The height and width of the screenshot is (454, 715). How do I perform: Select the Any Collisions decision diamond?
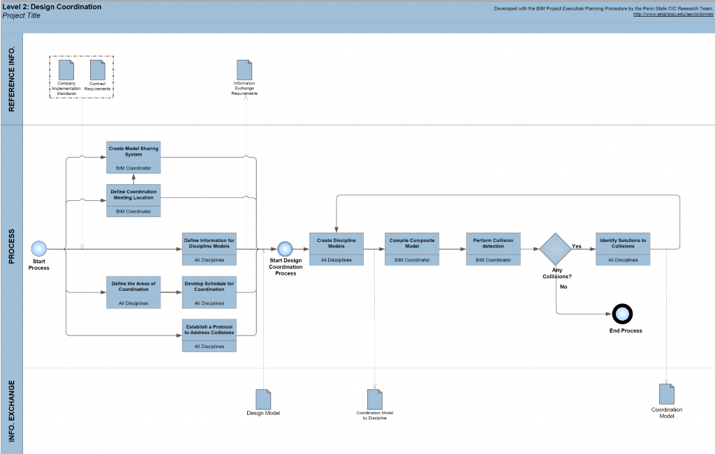[556, 249]
